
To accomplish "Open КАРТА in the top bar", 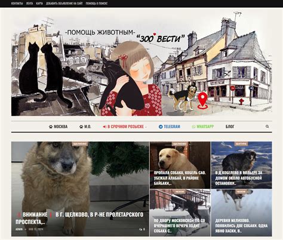I will pos(39,4).
